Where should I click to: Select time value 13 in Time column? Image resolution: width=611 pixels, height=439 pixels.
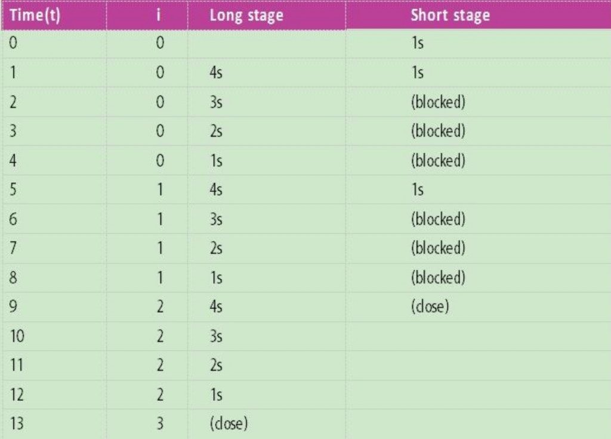point(18,424)
